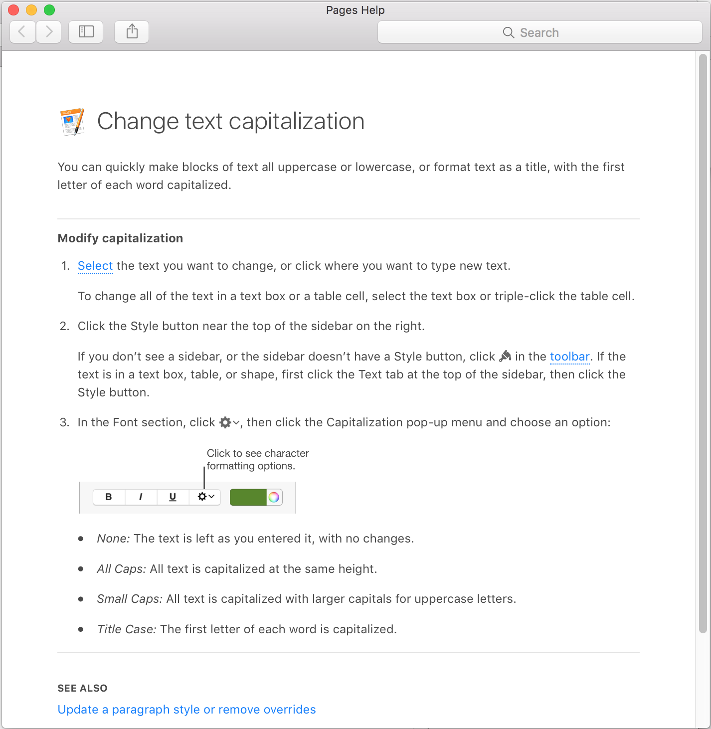This screenshot has height=729, width=711.
Task: Open the gear character formatting dropdown
Action: [205, 497]
